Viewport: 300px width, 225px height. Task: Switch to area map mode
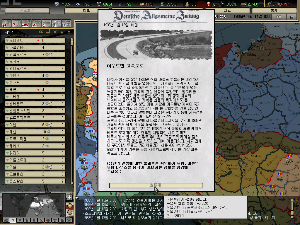55,220
